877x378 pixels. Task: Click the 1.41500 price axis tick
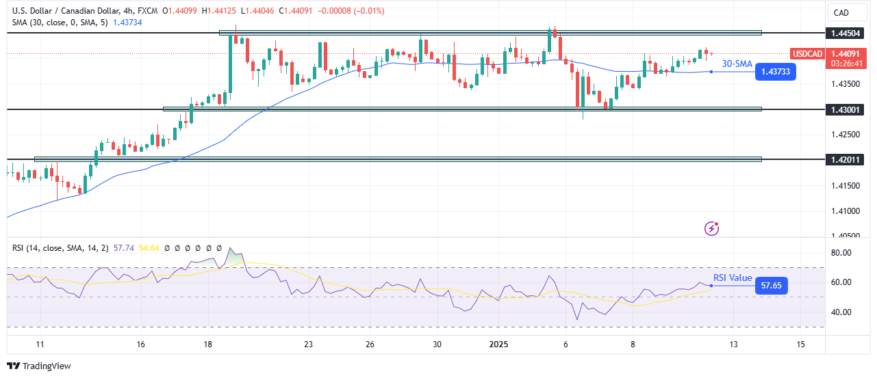(x=846, y=185)
